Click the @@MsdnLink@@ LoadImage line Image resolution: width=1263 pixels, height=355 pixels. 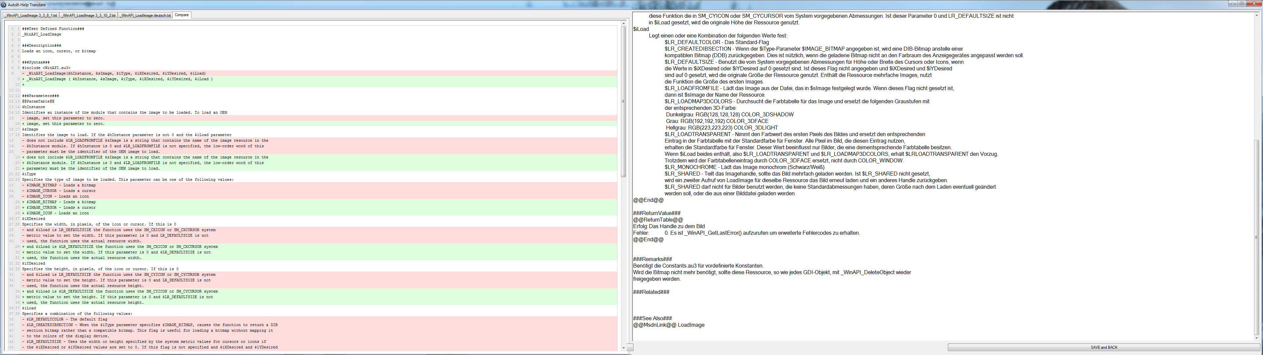click(669, 325)
